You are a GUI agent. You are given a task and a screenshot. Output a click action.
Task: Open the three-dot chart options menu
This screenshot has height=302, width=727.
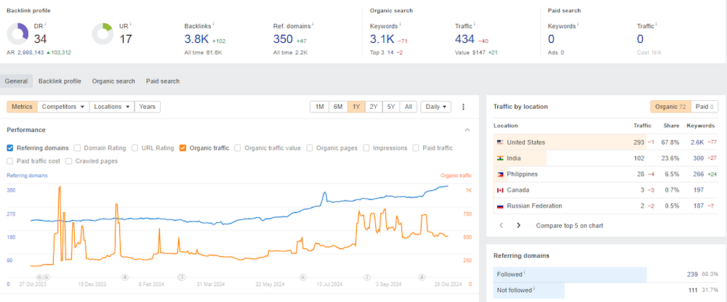tap(462, 107)
